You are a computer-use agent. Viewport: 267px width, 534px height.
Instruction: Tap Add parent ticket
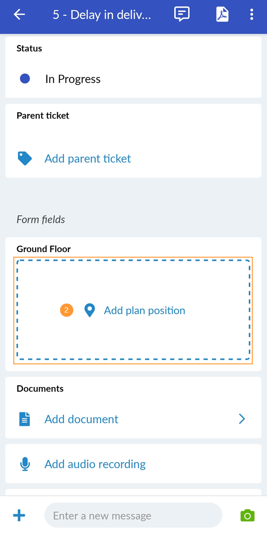pos(87,159)
